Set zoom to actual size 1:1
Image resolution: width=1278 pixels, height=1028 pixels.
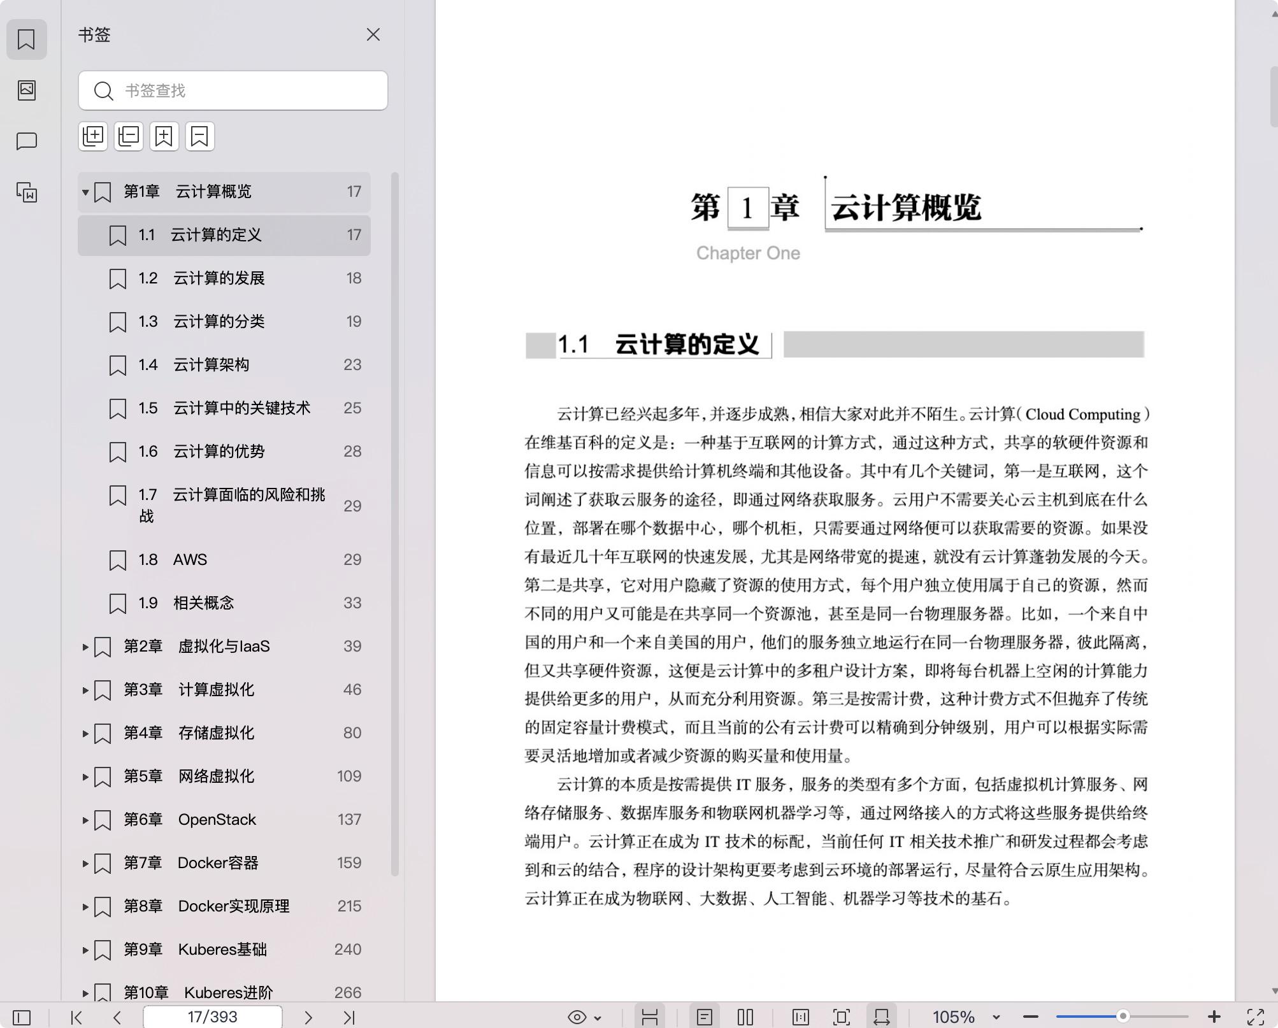[x=801, y=1017]
